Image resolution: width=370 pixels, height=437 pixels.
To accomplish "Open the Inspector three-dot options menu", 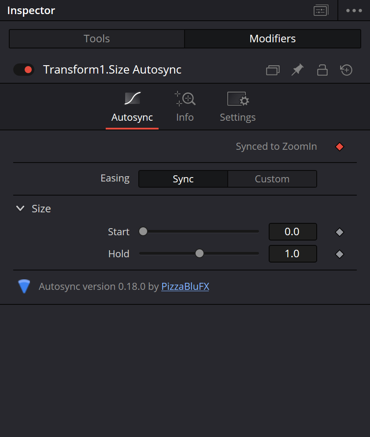I will point(354,11).
